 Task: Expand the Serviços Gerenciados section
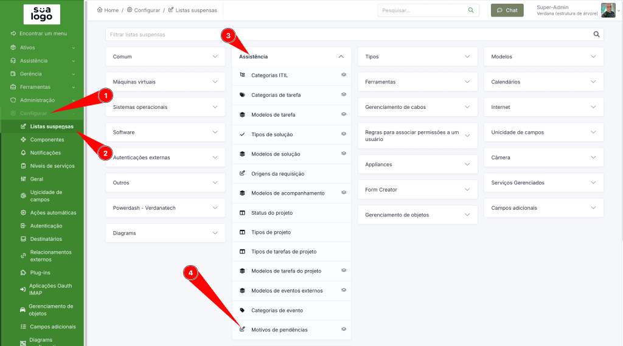click(543, 183)
